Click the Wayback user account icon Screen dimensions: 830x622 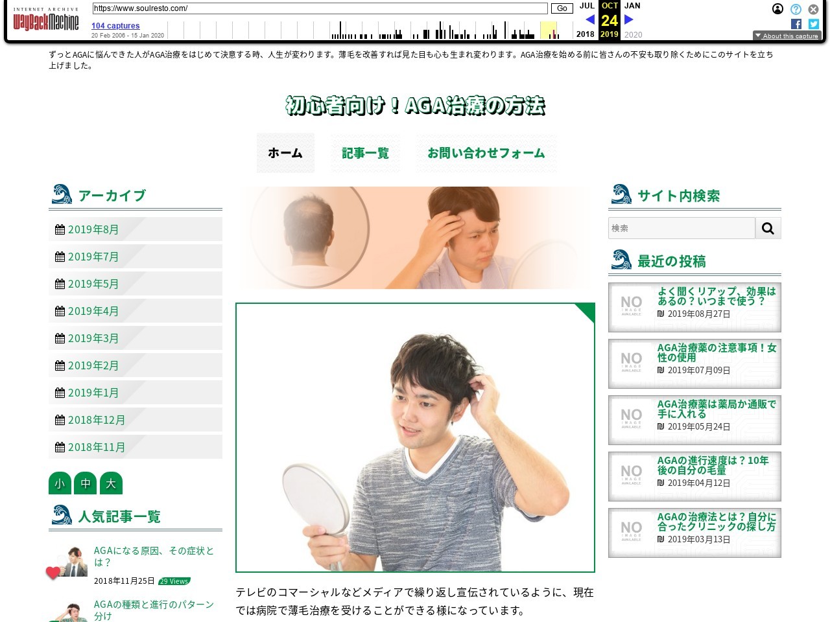(x=777, y=9)
